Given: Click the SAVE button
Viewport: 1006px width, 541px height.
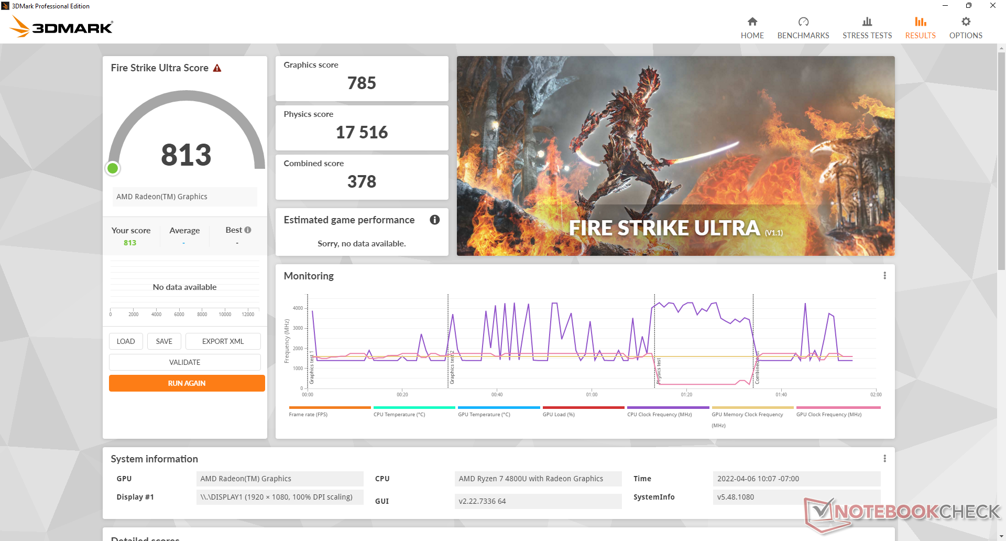Looking at the screenshot, I should pyautogui.click(x=164, y=341).
